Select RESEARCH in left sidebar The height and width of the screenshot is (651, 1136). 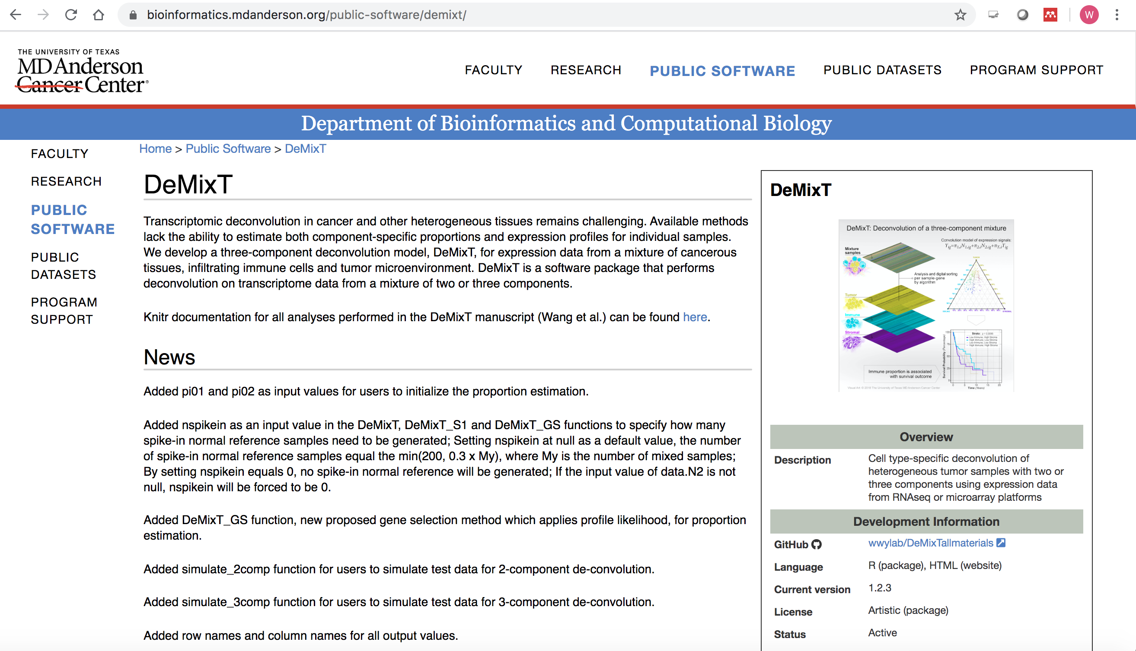point(66,181)
